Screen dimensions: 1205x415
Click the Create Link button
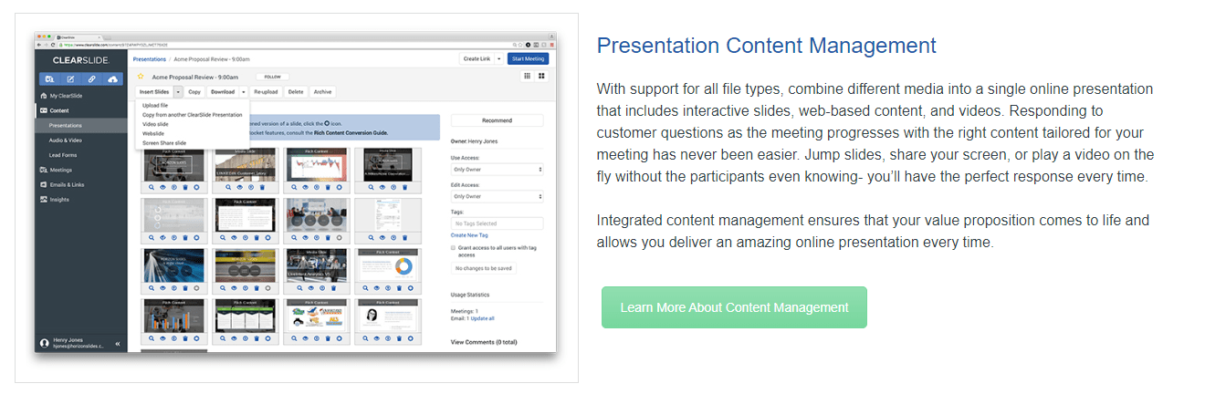pos(477,59)
